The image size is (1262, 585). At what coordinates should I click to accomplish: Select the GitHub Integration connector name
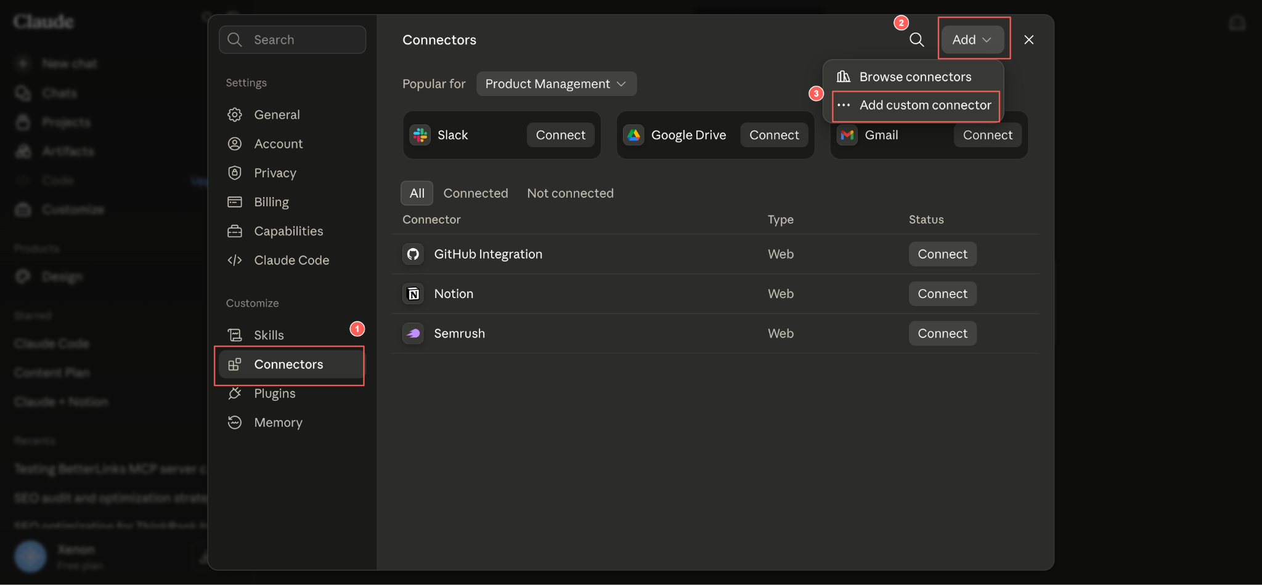(x=488, y=254)
